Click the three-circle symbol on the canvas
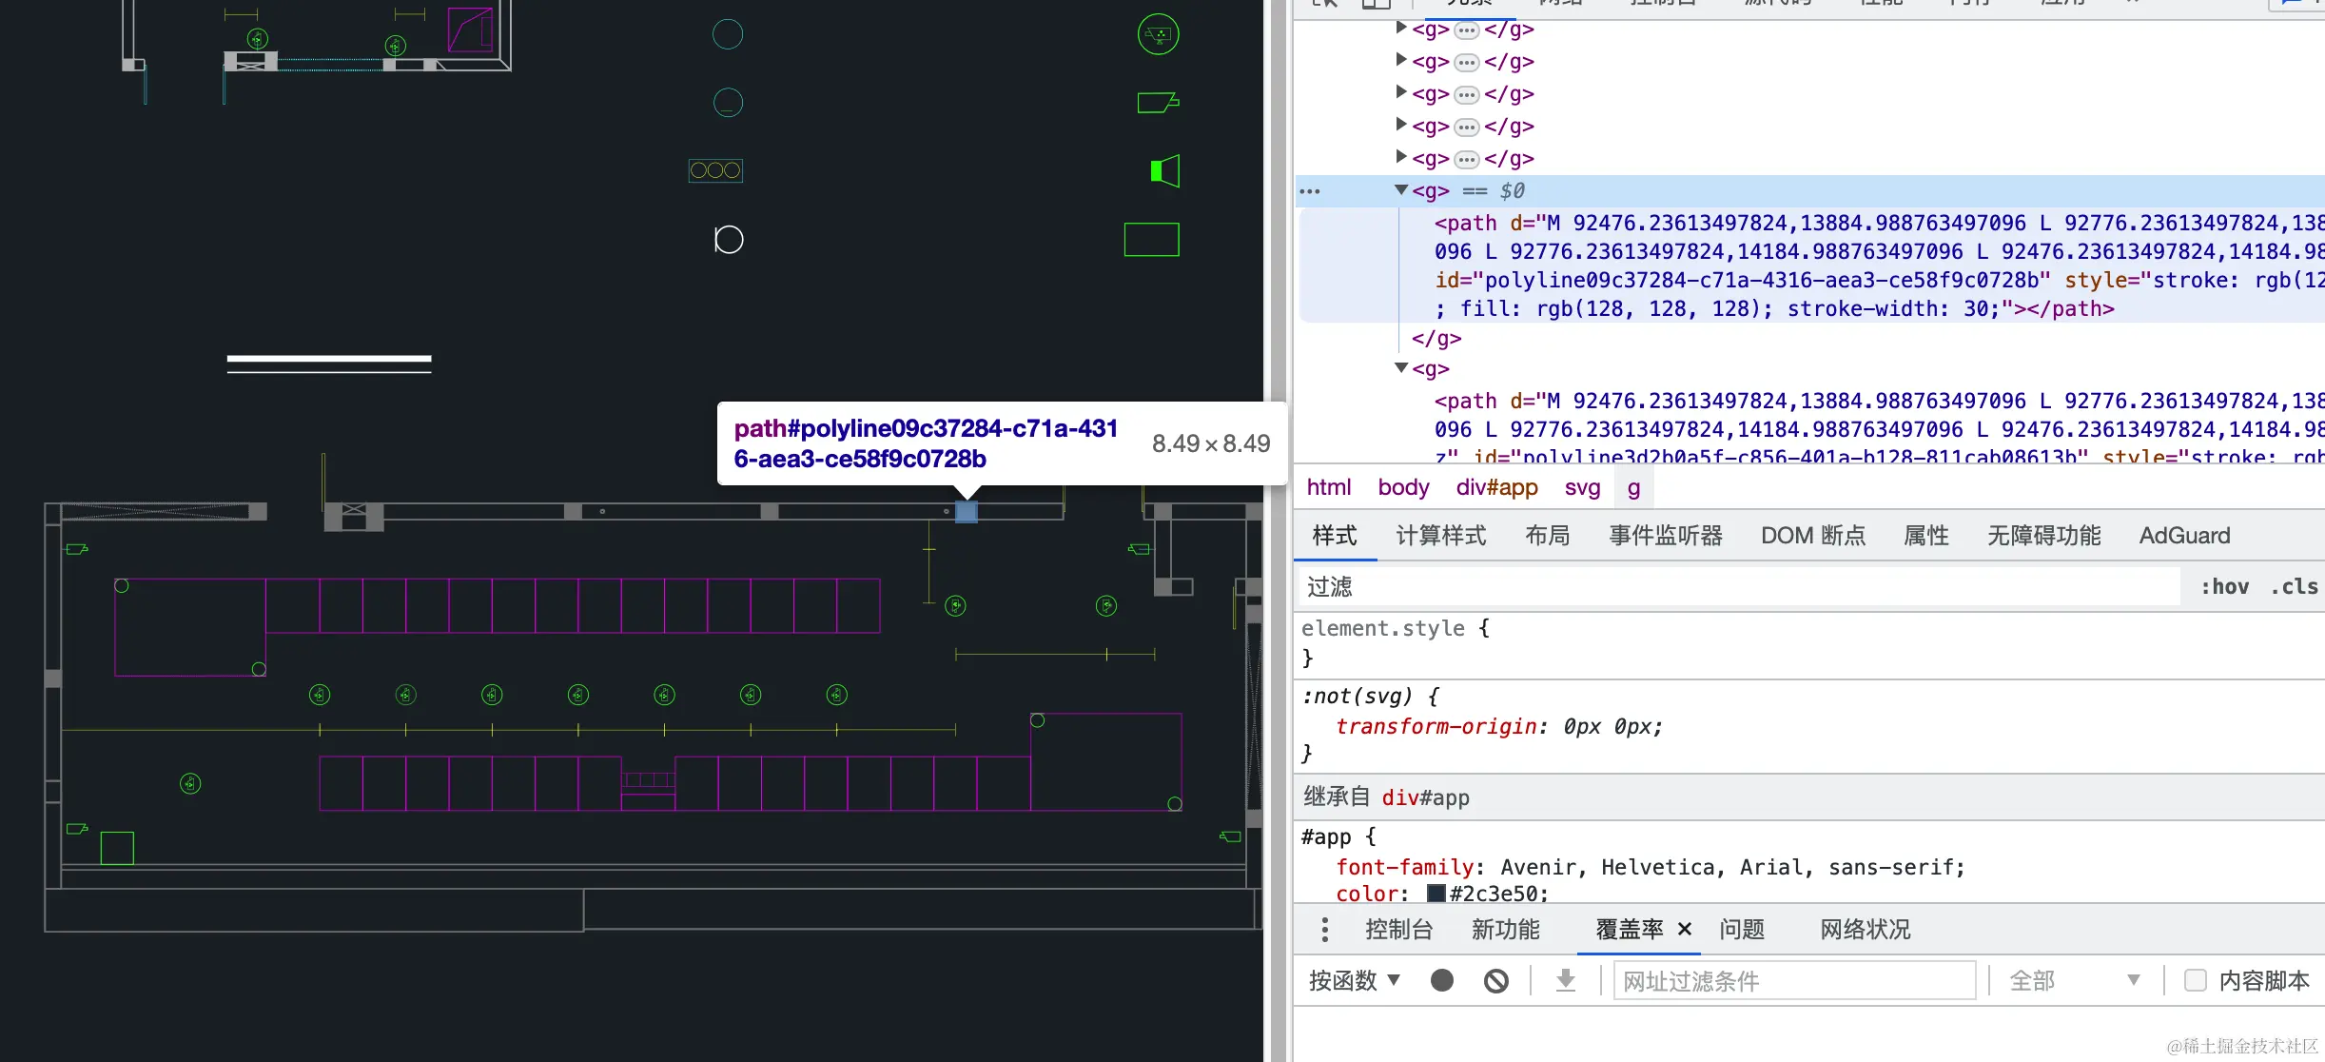Screen dimensions: 2325x1062 tap(715, 170)
